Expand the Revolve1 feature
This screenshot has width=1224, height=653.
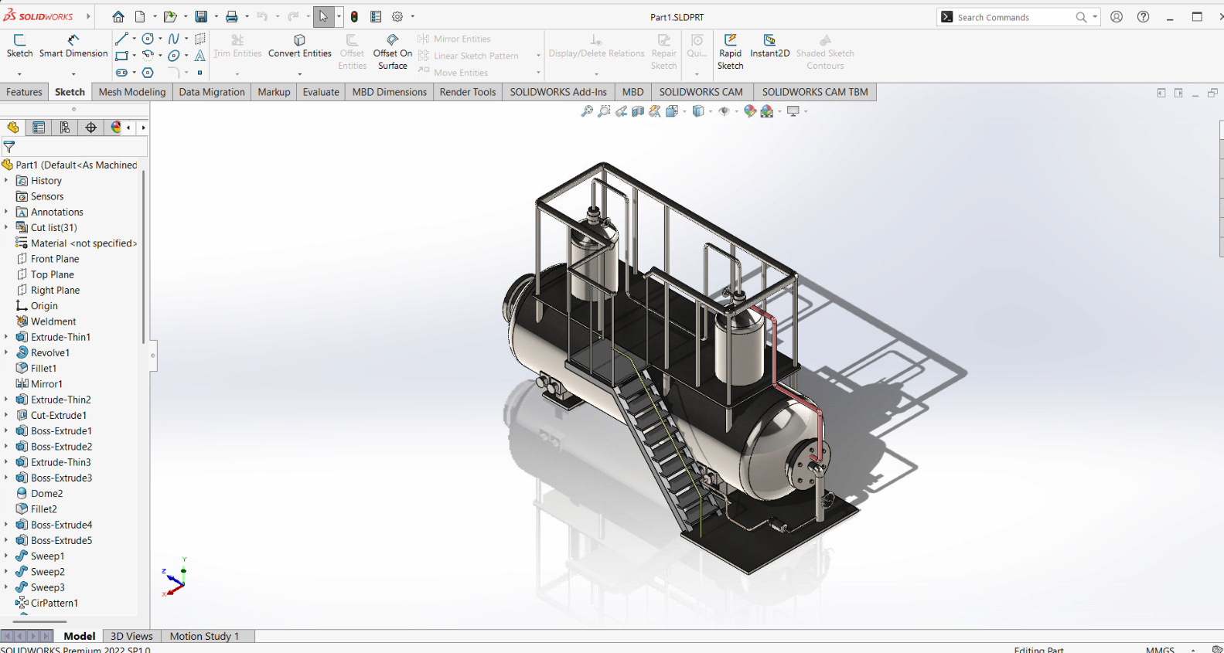click(x=6, y=352)
